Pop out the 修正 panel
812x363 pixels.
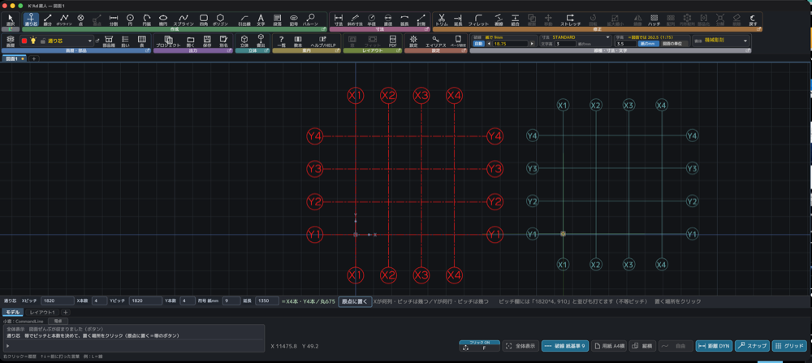(x=759, y=29)
